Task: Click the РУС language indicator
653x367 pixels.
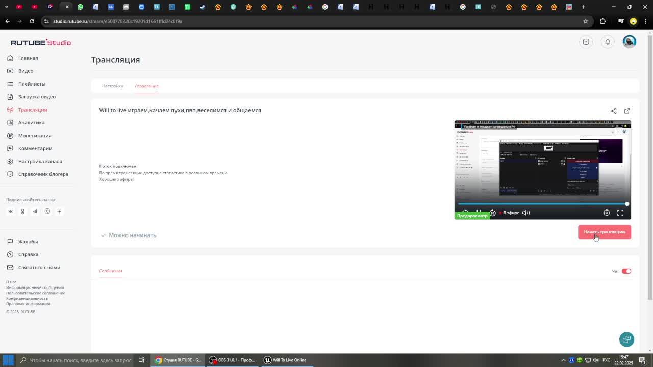Action: pos(607,360)
